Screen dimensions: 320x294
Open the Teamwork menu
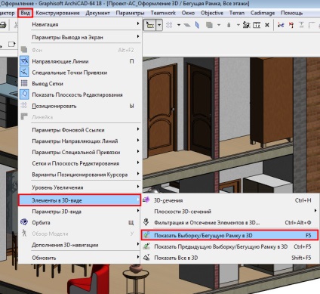(x=163, y=13)
